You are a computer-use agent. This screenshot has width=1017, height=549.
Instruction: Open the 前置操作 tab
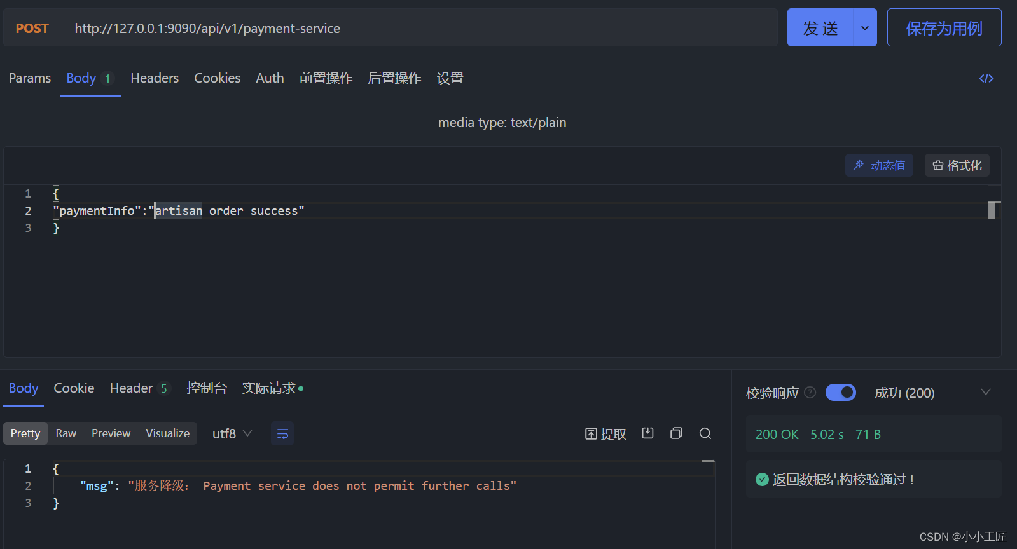pos(326,78)
